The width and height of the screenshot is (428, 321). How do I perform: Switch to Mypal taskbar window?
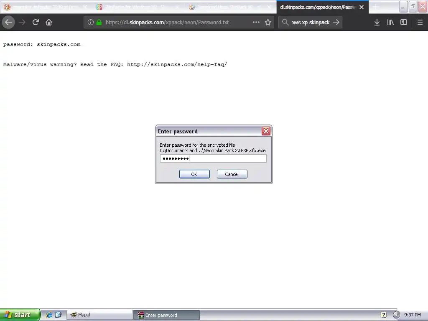[99, 315]
